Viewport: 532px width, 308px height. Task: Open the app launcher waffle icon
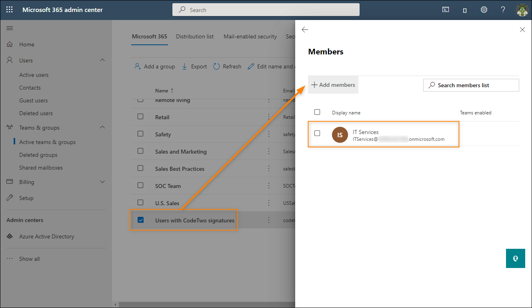coord(10,10)
